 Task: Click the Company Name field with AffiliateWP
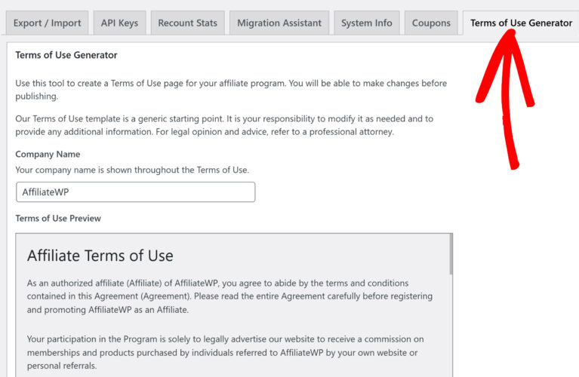coord(136,192)
